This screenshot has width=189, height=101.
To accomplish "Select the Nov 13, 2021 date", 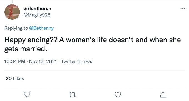I will click(43, 61).
